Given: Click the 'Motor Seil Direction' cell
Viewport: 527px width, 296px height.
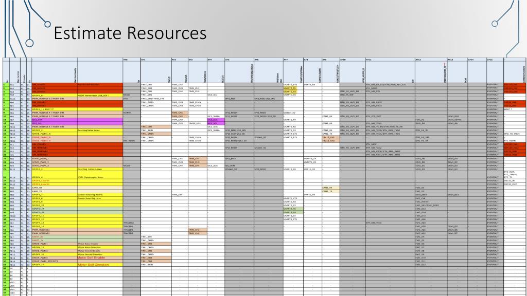Looking at the screenshot, I should [x=100, y=265].
